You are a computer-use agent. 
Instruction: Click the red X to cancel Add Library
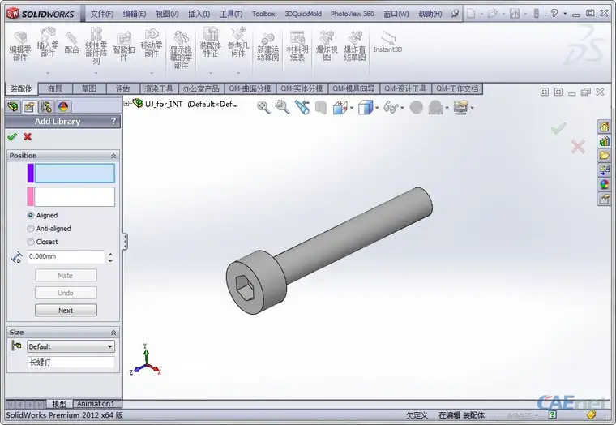(x=28, y=137)
